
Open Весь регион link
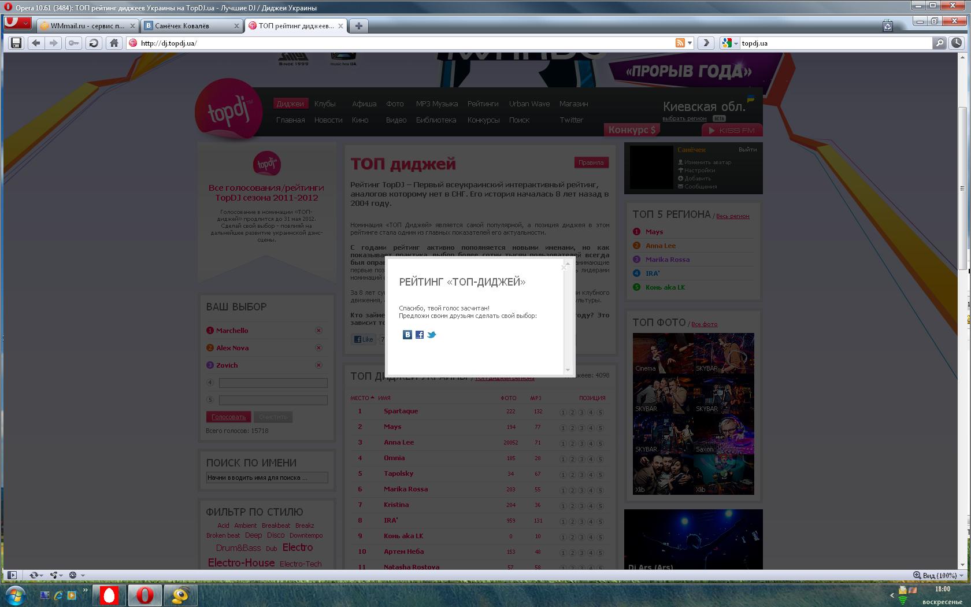732,216
